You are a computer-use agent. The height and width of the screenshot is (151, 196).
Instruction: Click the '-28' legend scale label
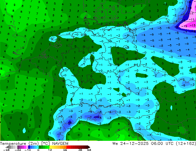click(x=6, y=150)
